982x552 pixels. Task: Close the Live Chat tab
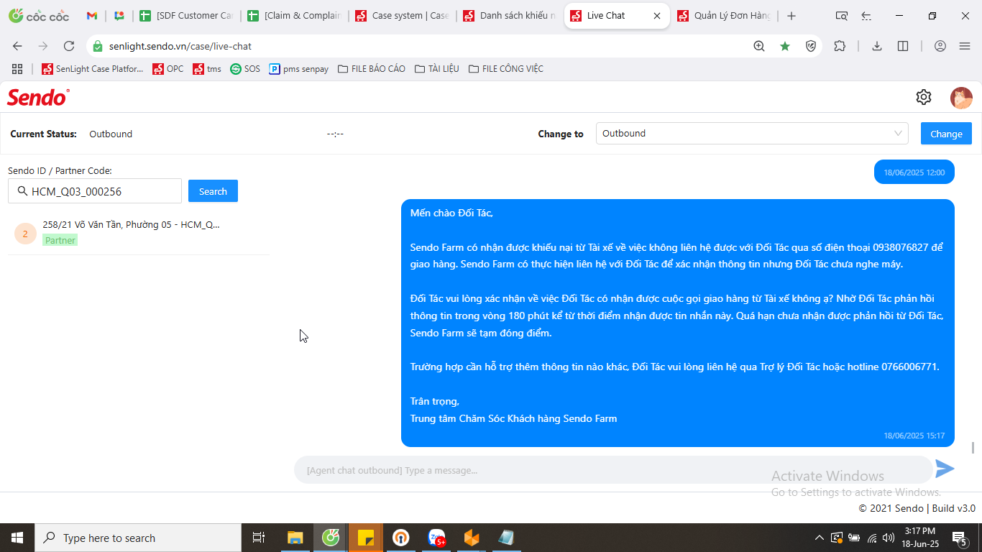pyautogui.click(x=656, y=16)
